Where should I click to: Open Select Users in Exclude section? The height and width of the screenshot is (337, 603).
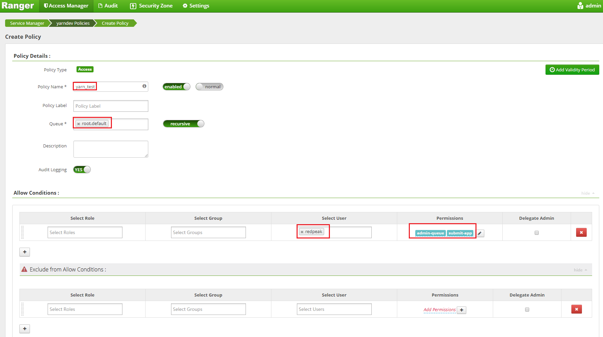[x=334, y=309]
